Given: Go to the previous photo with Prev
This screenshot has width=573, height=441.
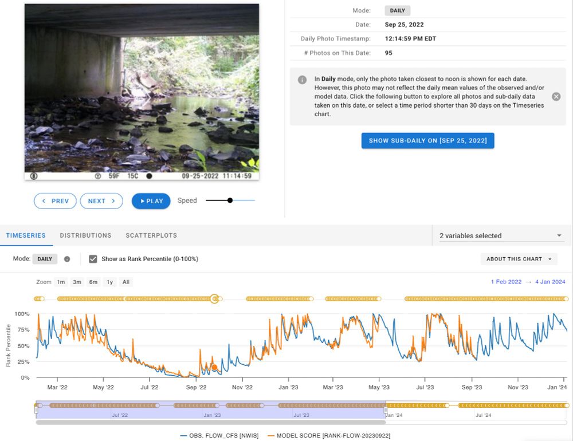Looking at the screenshot, I should pyautogui.click(x=55, y=201).
